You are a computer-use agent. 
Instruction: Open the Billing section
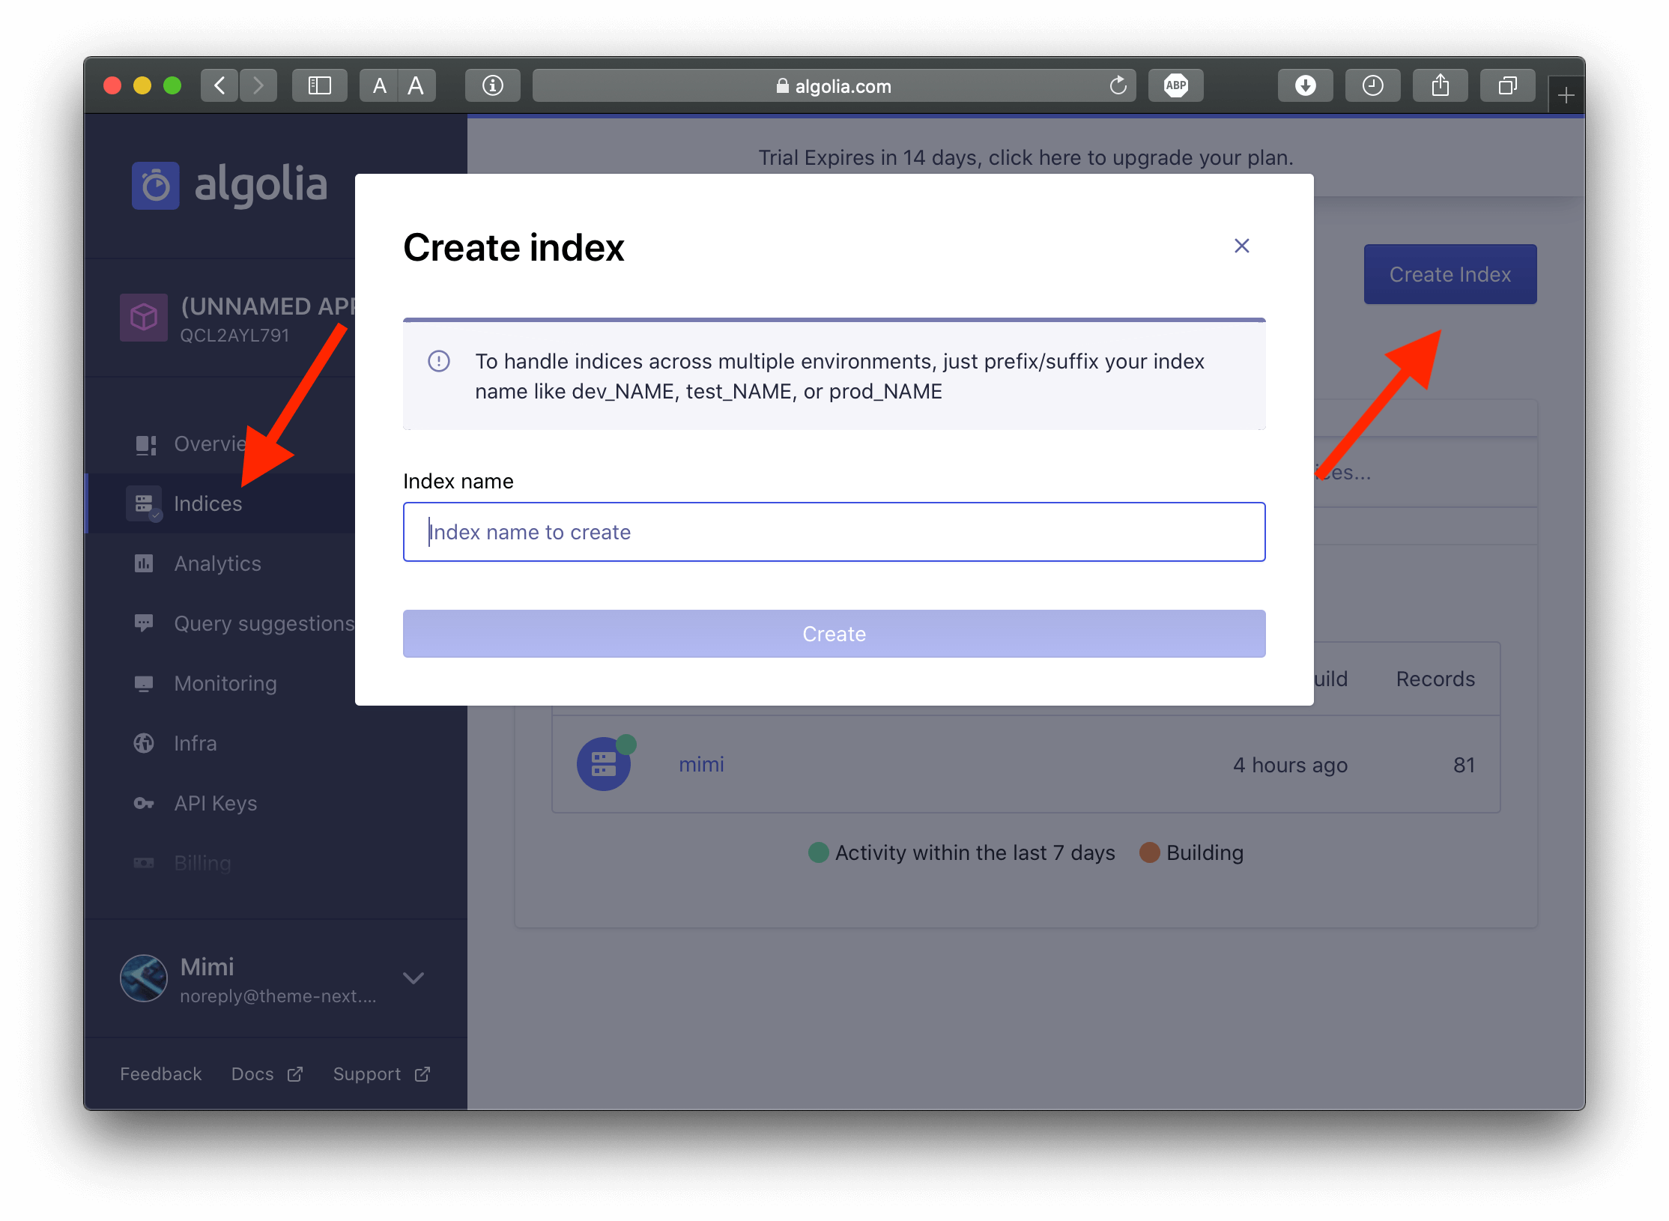(x=202, y=863)
